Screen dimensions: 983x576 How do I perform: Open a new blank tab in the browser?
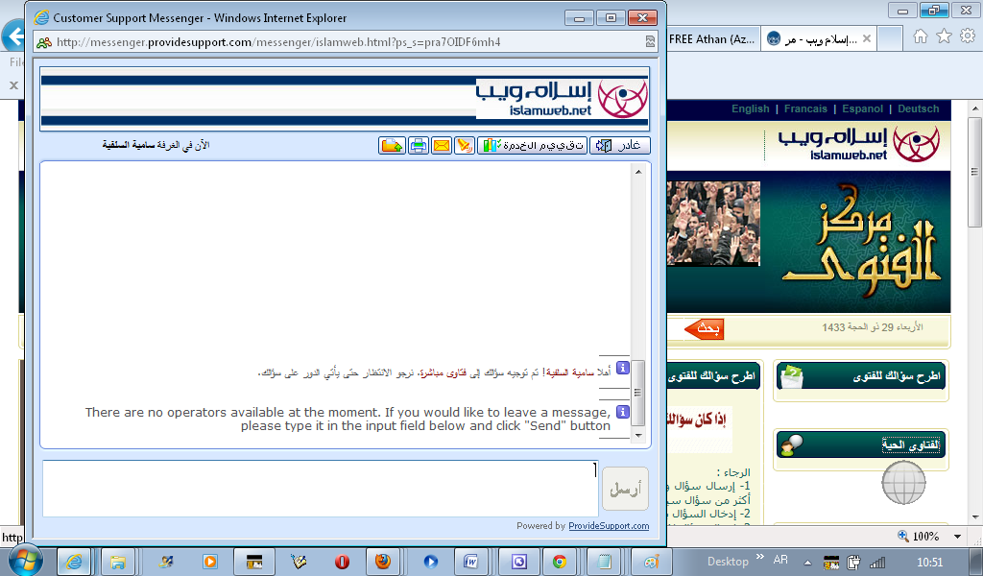tap(890, 38)
